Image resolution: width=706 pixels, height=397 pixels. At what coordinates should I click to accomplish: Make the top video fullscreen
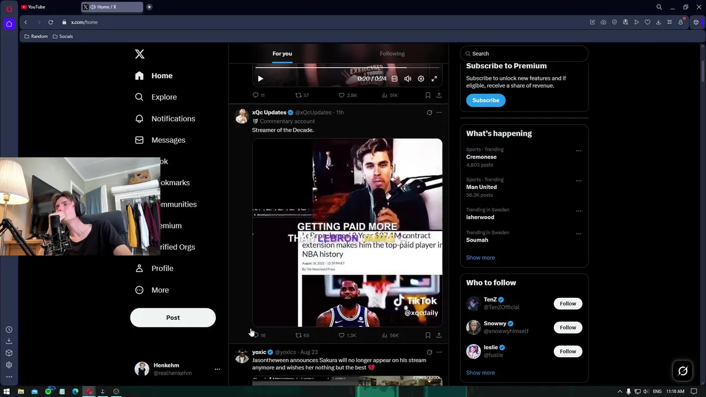(x=434, y=79)
